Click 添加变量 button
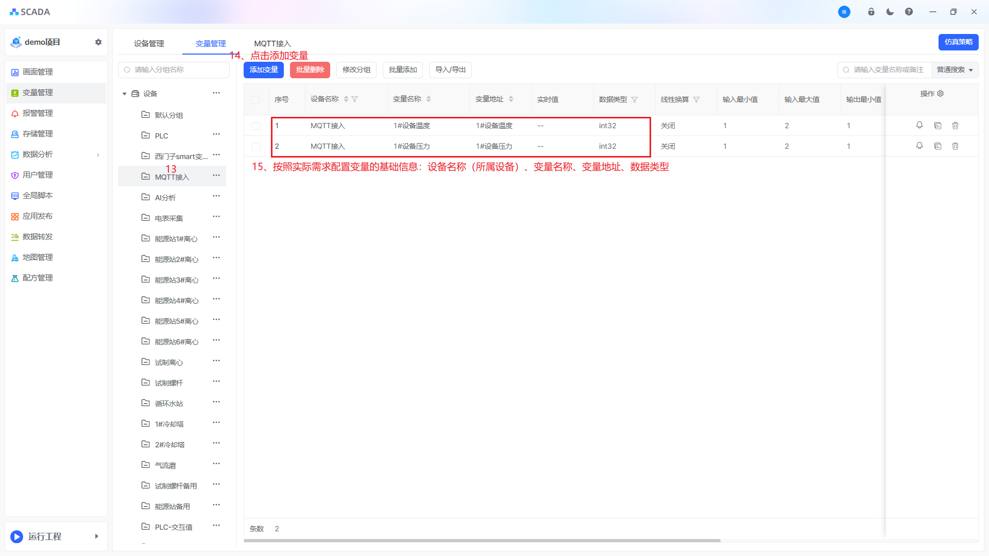The image size is (989, 556). 264,70
